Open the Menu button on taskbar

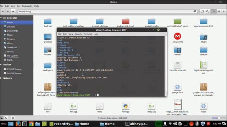(4, 124)
